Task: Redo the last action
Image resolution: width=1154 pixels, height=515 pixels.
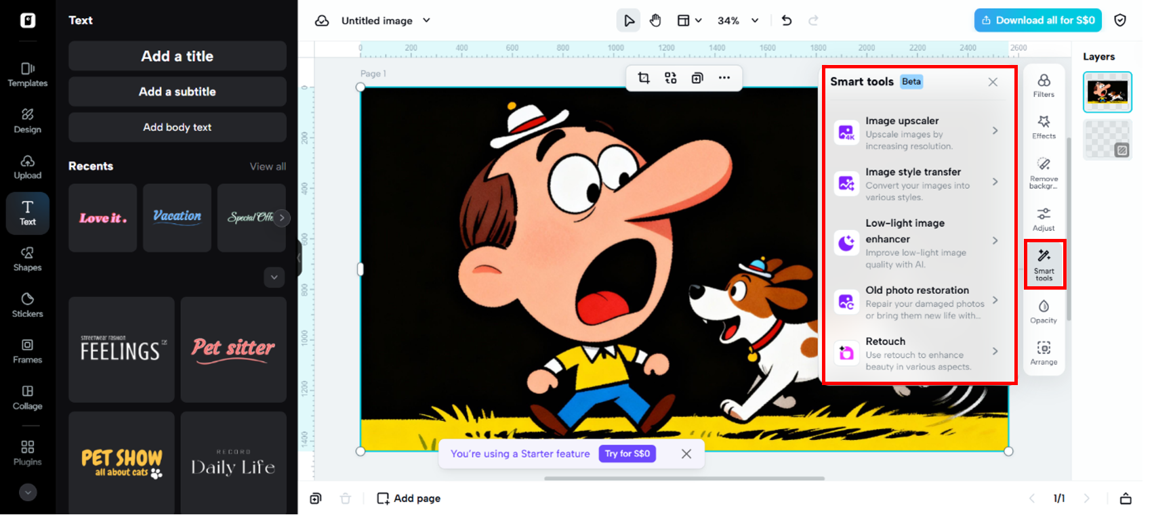Action: click(x=814, y=21)
